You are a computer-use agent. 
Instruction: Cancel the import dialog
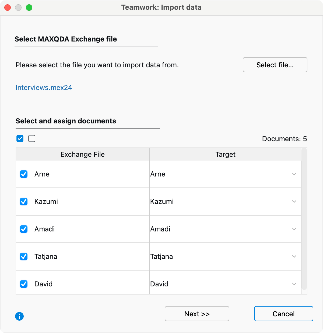click(x=283, y=314)
